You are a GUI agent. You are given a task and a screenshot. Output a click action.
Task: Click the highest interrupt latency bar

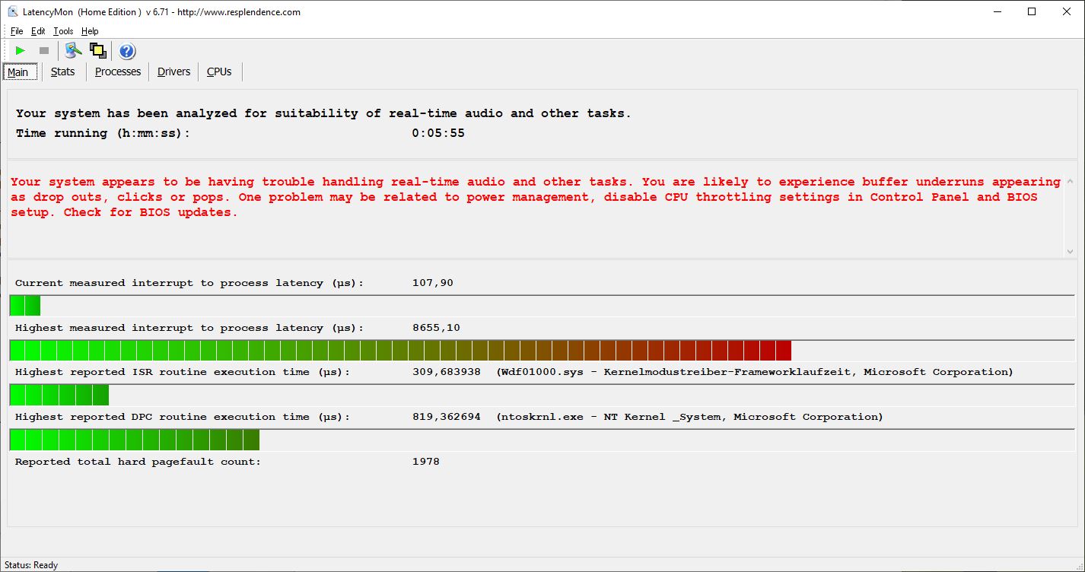click(x=542, y=351)
